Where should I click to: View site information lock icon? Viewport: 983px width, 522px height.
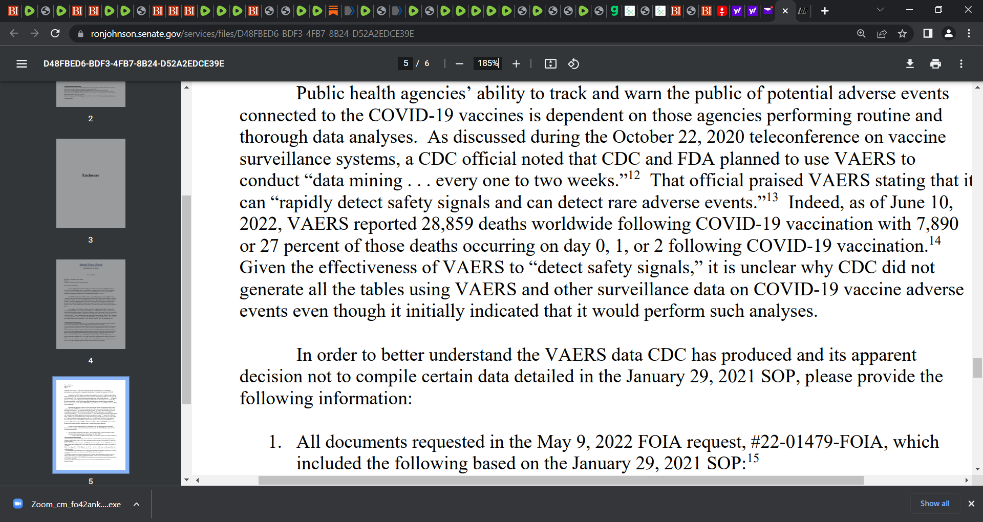point(80,34)
